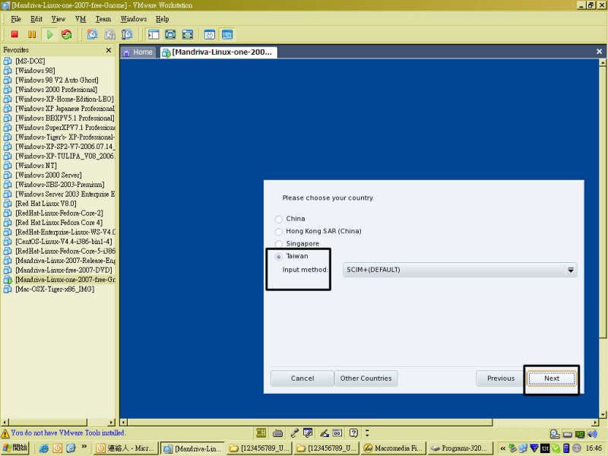Viewport: 608px width, 456px height.
Task: Select the Singapore radio button
Action: pyautogui.click(x=278, y=244)
